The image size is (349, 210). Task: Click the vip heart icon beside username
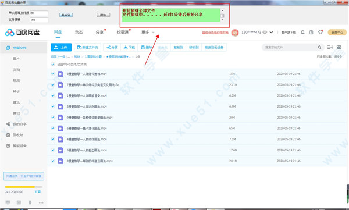point(265,33)
